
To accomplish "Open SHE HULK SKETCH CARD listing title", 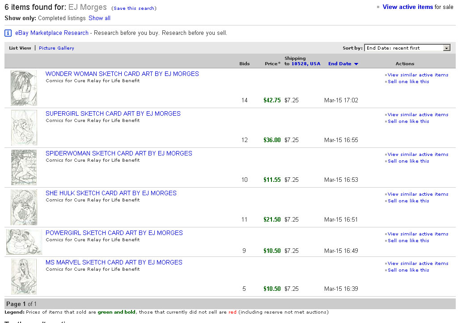I will pyautogui.click(x=111, y=193).
